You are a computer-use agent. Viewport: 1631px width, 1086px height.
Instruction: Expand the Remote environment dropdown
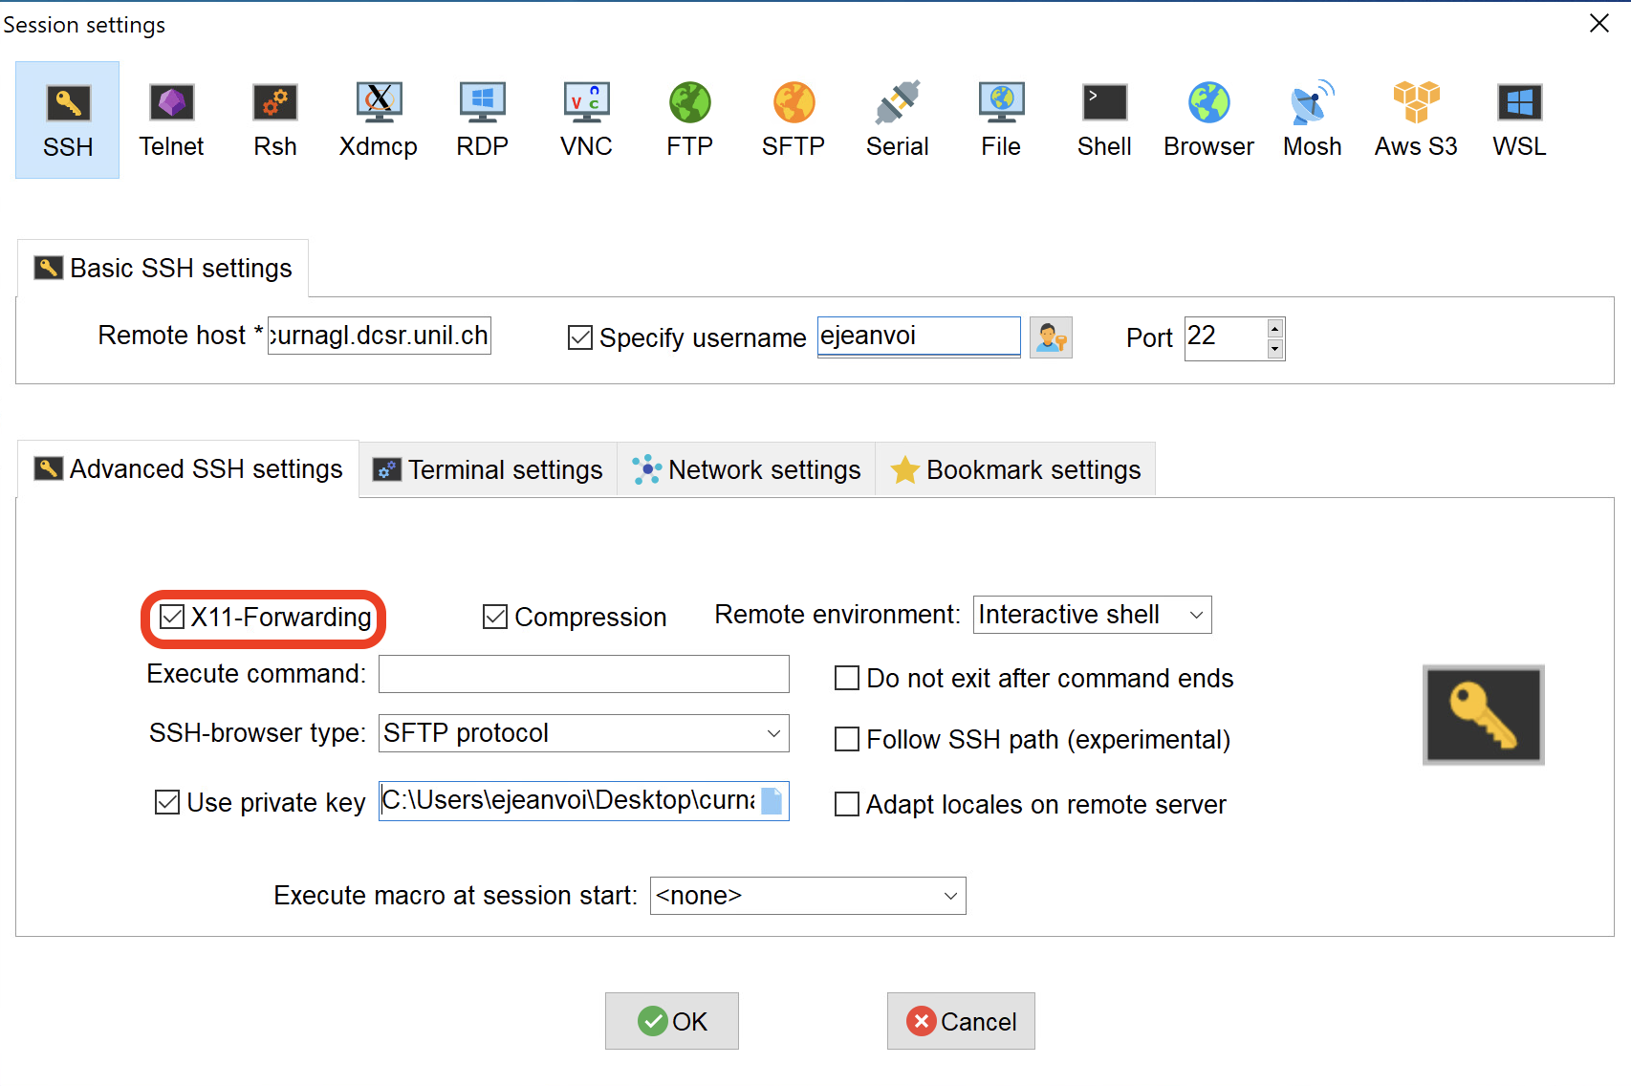[1195, 616]
